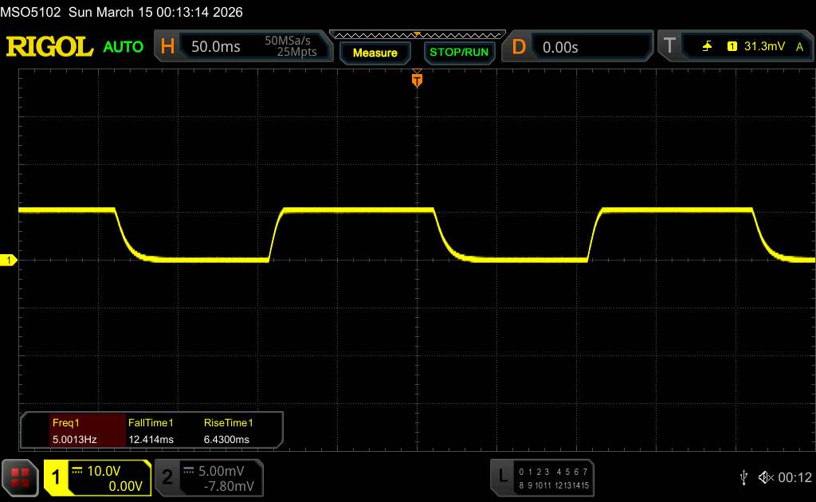
Task: Click the rising edge trigger symbol
Action: [707, 47]
